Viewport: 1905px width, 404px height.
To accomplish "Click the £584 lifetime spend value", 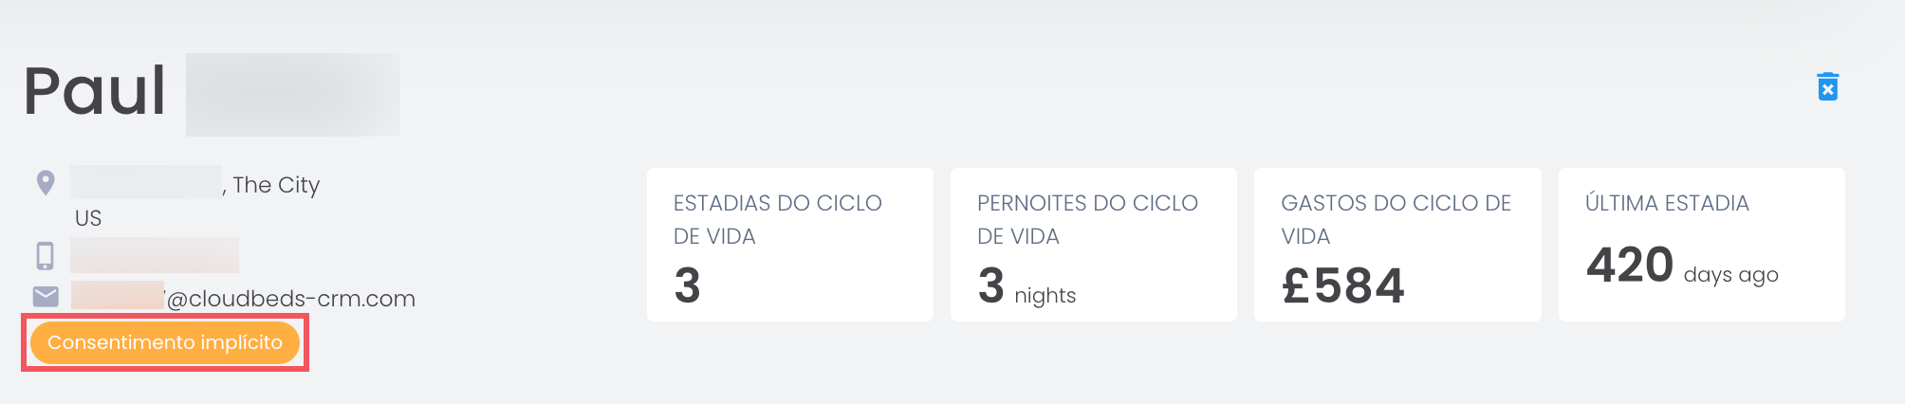I will (1342, 285).
